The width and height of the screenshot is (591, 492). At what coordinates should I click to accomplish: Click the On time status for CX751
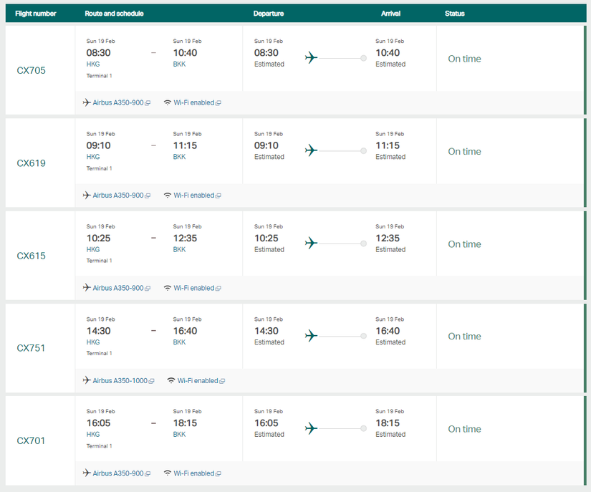point(464,337)
